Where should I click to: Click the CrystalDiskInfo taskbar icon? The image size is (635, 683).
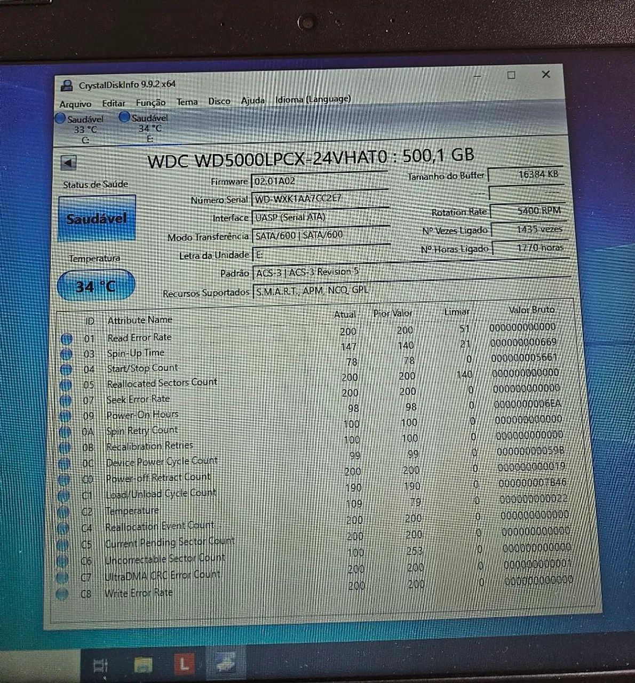(x=227, y=663)
